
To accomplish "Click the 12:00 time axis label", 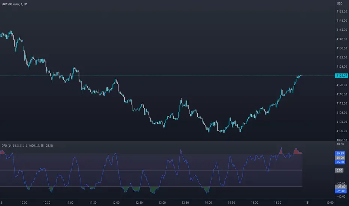I will (x=116, y=202).
